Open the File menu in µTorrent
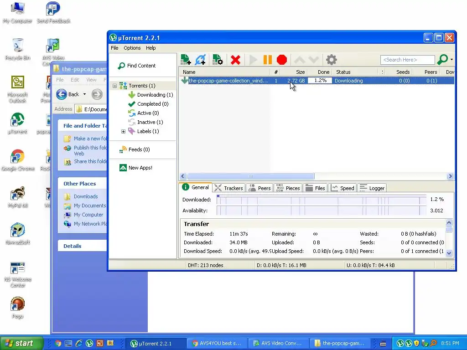 114,48
